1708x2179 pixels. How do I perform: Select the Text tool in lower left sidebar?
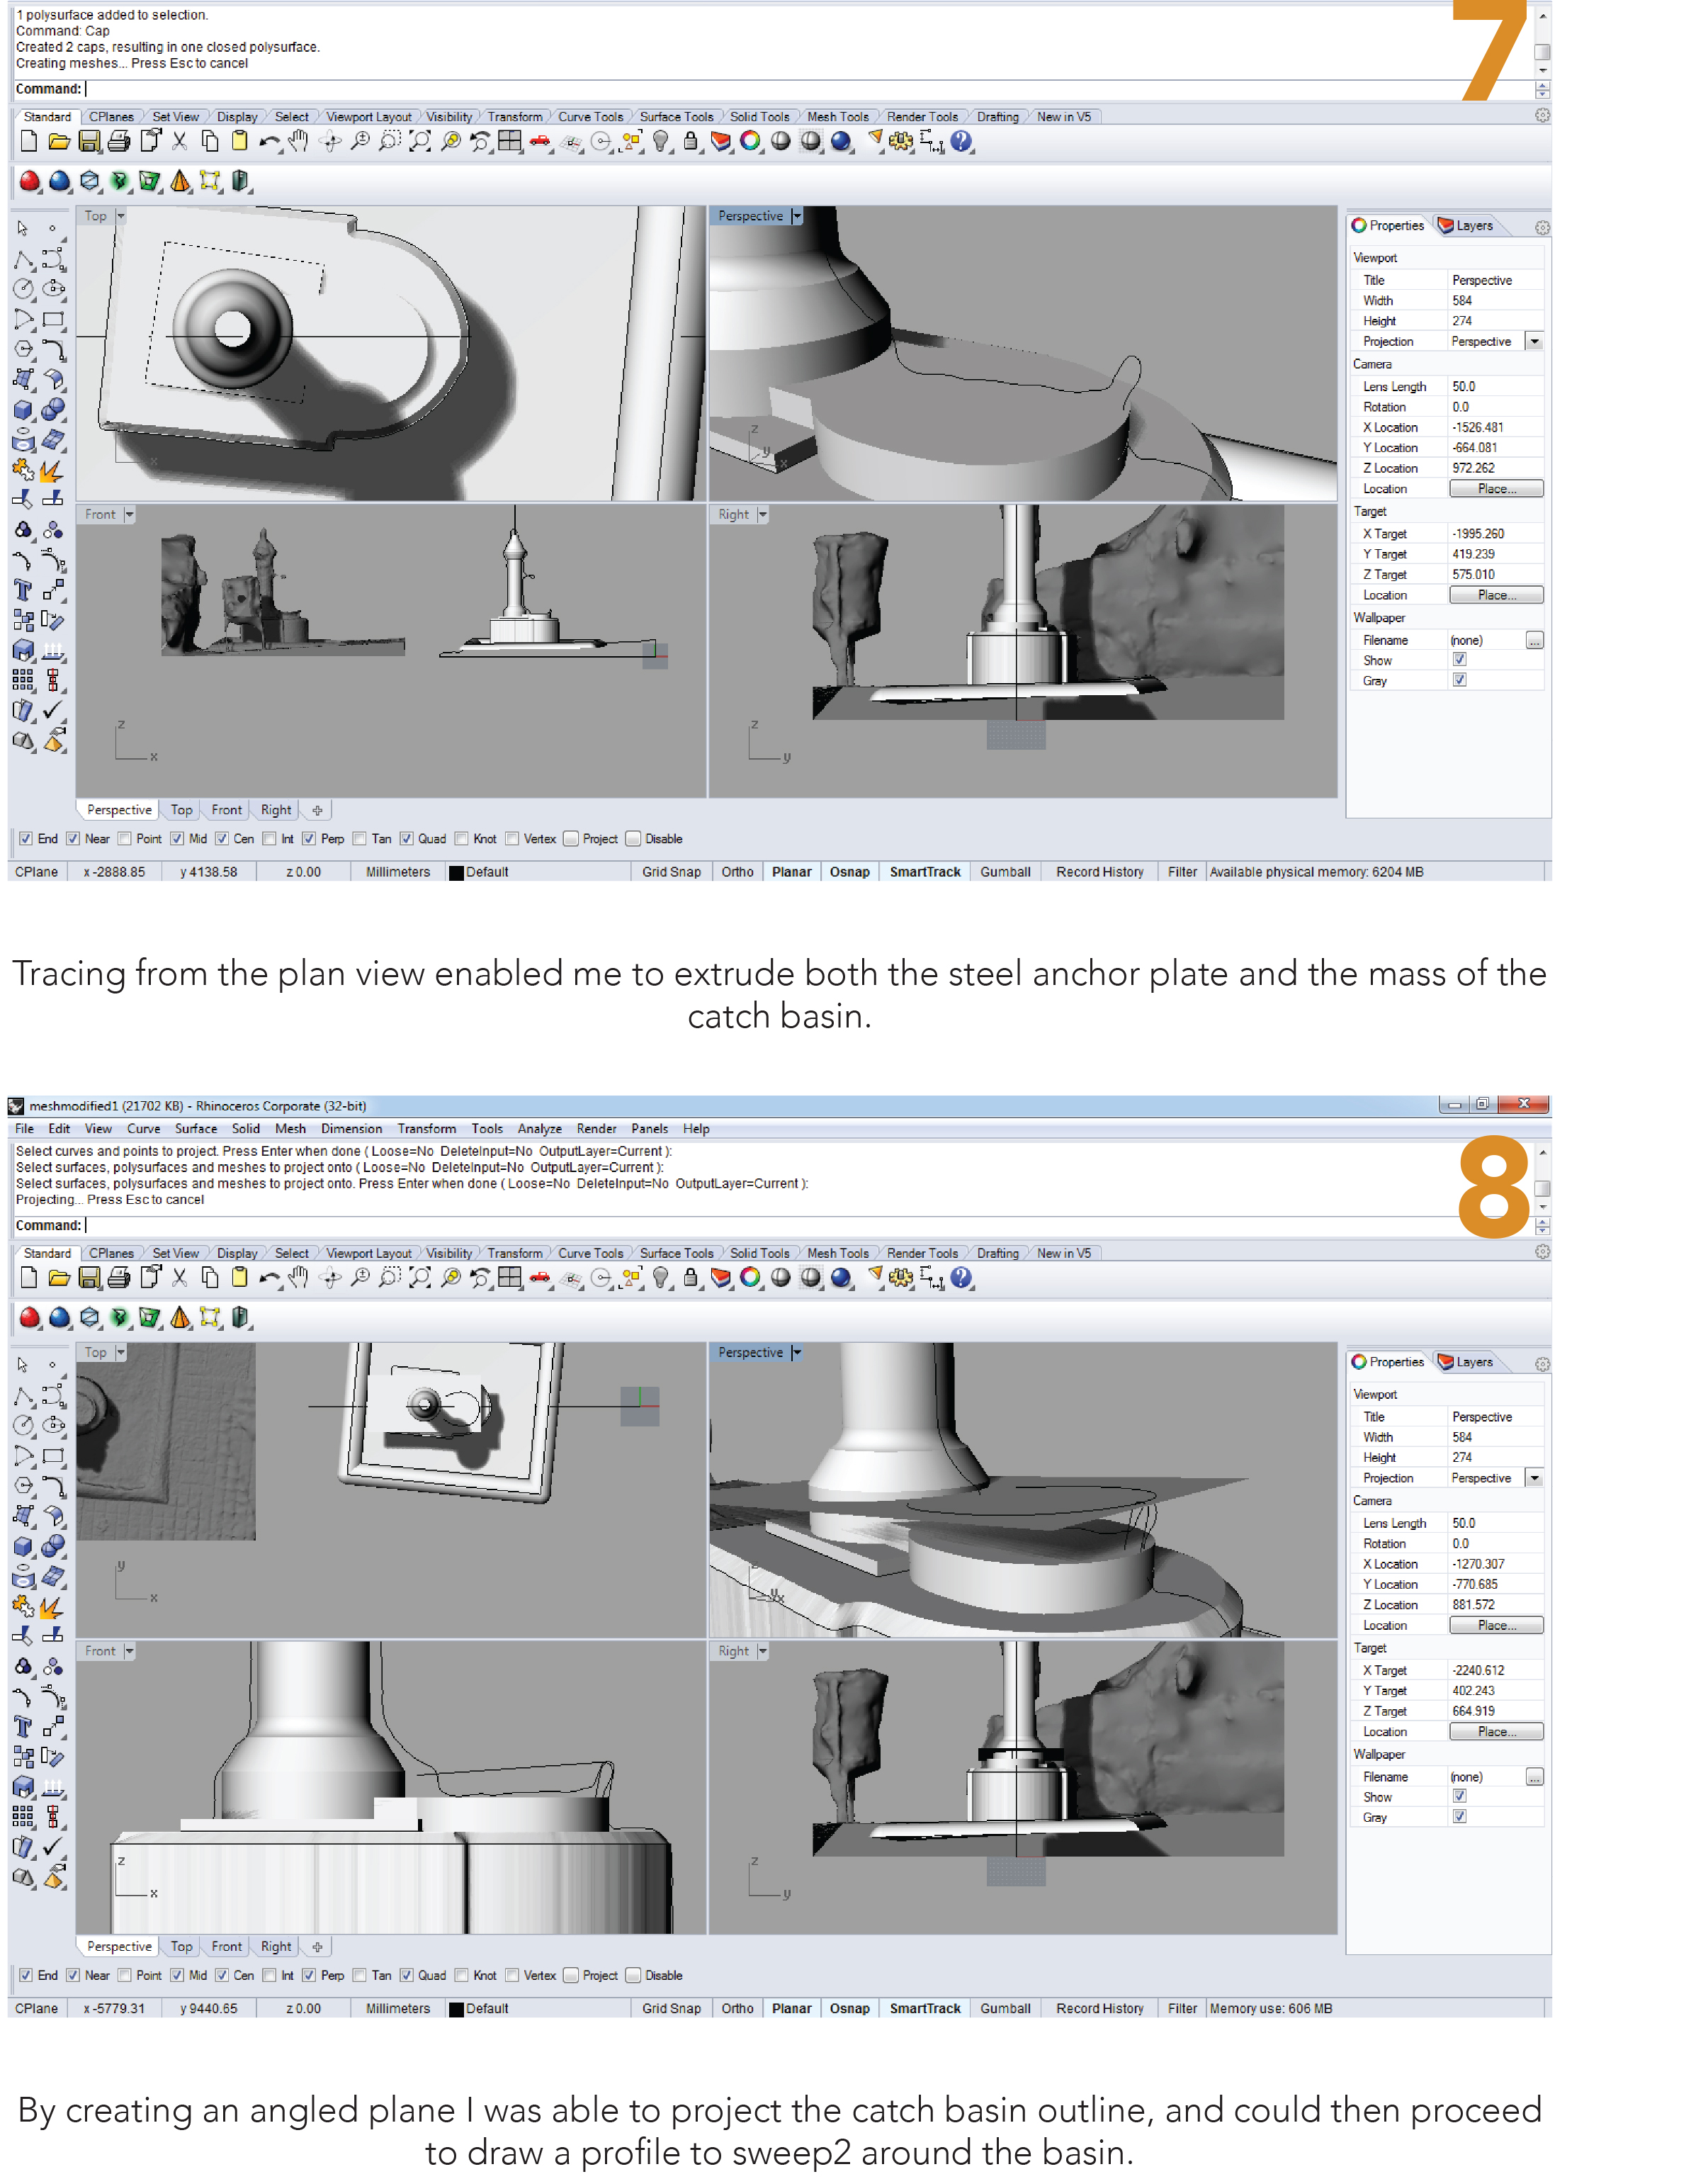click(x=23, y=1726)
